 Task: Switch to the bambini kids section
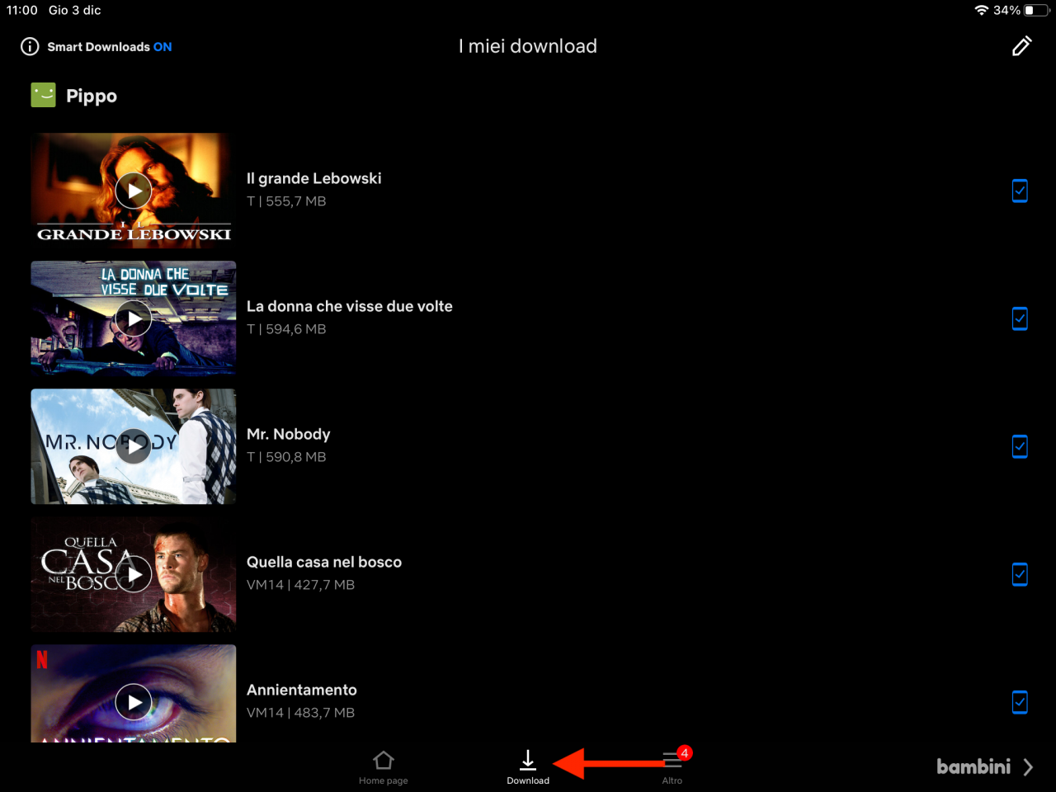click(984, 766)
